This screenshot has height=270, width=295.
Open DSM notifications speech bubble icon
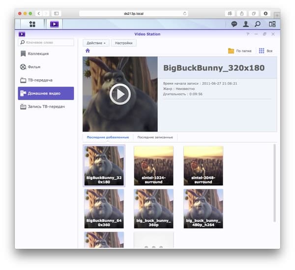pyautogui.click(x=234, y=24)
